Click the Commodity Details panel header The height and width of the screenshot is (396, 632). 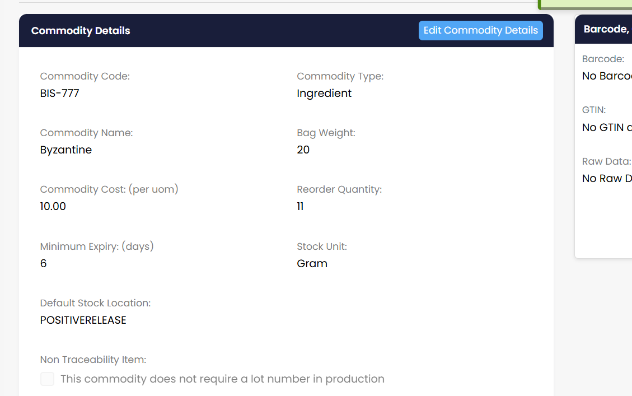[x=80, y=30]
